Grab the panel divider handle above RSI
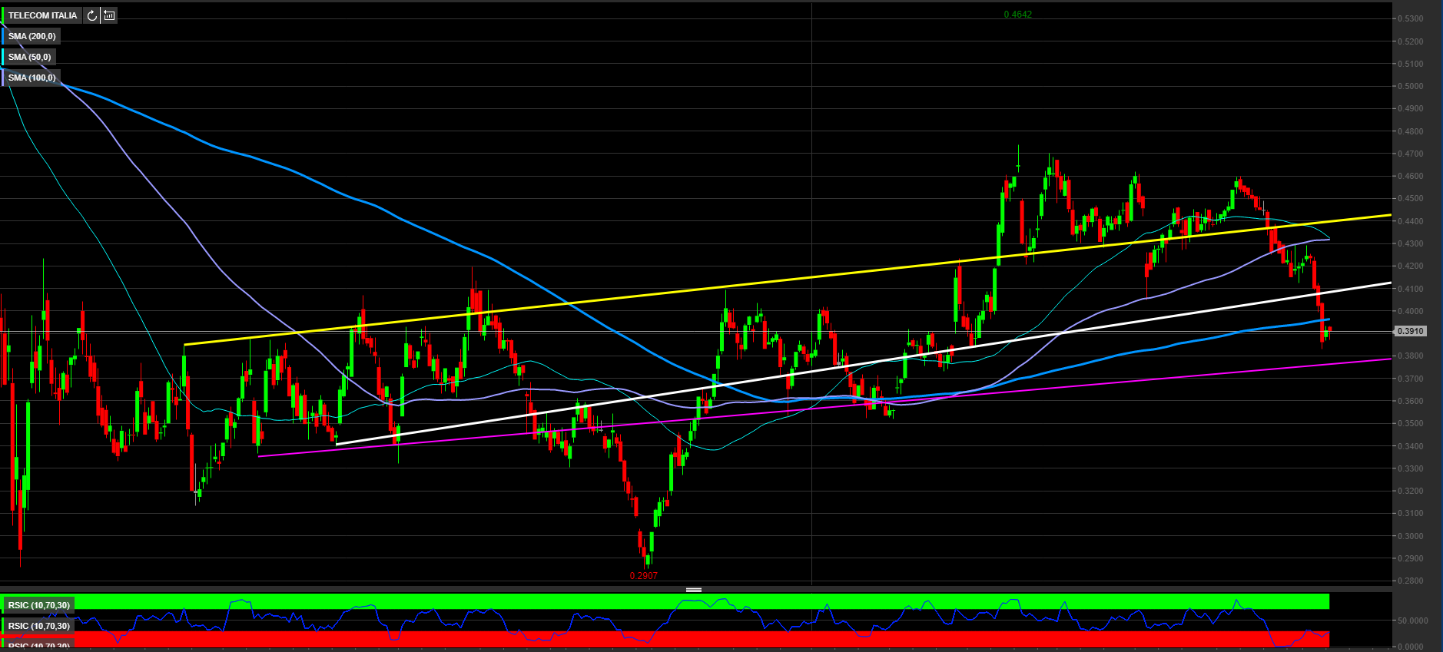This screenshot has width=1443, height=652. pyautogui.click(x=694, y=590)
